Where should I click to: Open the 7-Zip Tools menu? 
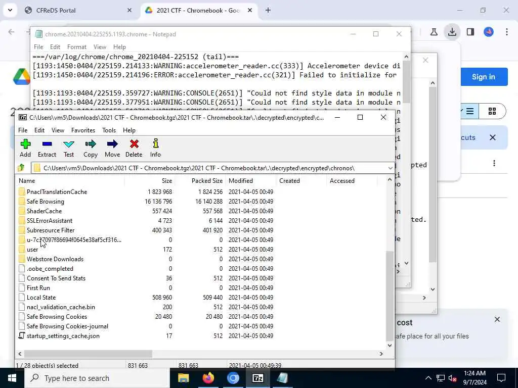coord(109,130)
